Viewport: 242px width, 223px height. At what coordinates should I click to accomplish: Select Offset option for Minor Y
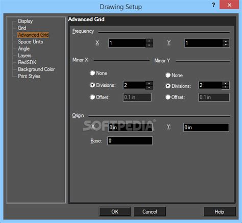[175, 97]
